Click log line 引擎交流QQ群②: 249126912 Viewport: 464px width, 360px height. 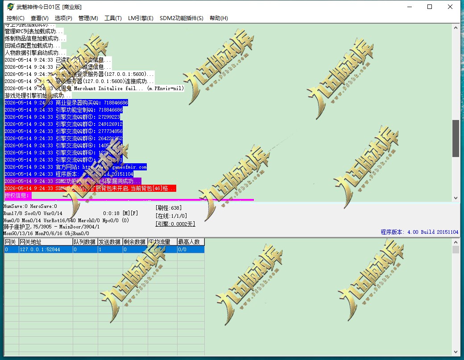tap(64, 124)
